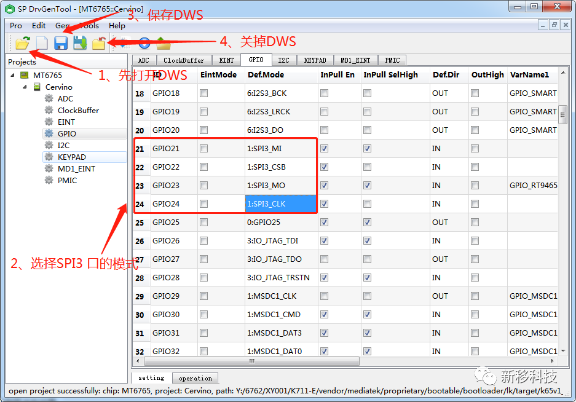Open Def.Mode dropdown showing 1:SPI3_MI
Viewport: 576px width, 402px height.
281,149
